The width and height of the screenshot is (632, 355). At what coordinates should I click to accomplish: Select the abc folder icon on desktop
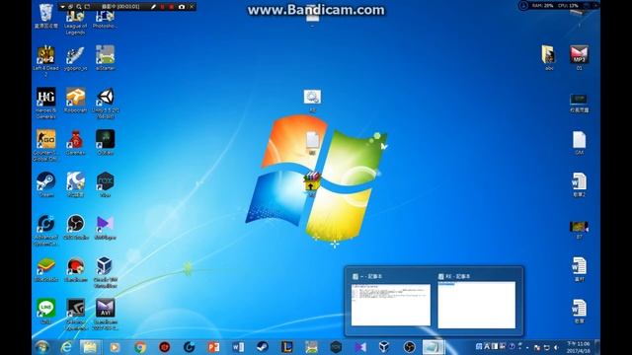click(x=549, y=57)
